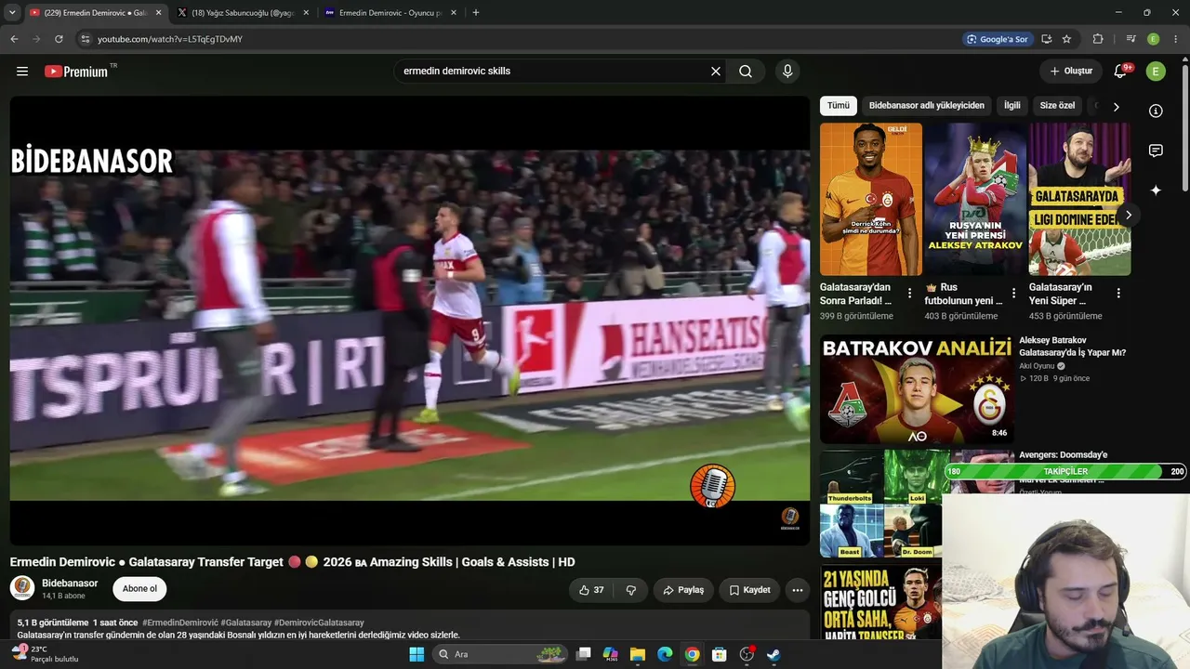
Task: Reload the page in Chrome
Action: coord(59,39)
